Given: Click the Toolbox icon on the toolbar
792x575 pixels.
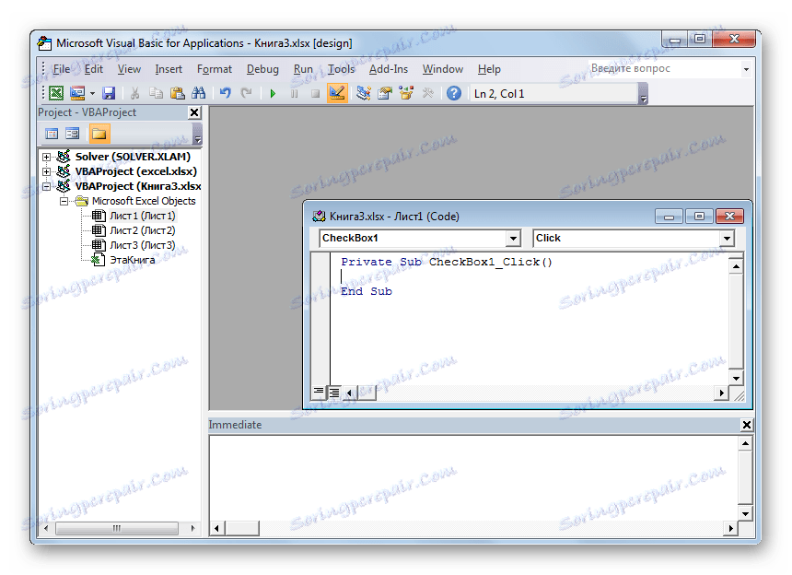Looking at the screenshot, I should [x=426, y=92].
